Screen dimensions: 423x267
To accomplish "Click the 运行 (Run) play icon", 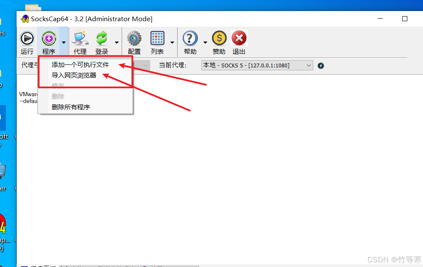I will [x=27, y=39].
